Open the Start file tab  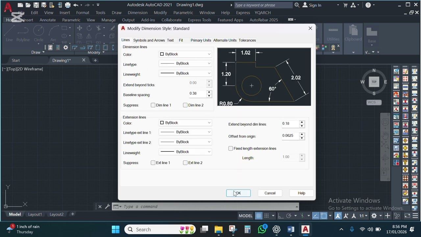point(16,60)
